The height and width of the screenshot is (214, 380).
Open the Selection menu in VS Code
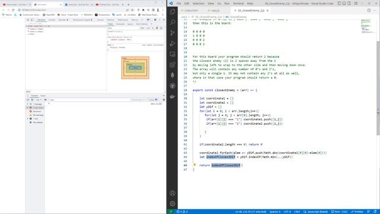coord(198,4)
